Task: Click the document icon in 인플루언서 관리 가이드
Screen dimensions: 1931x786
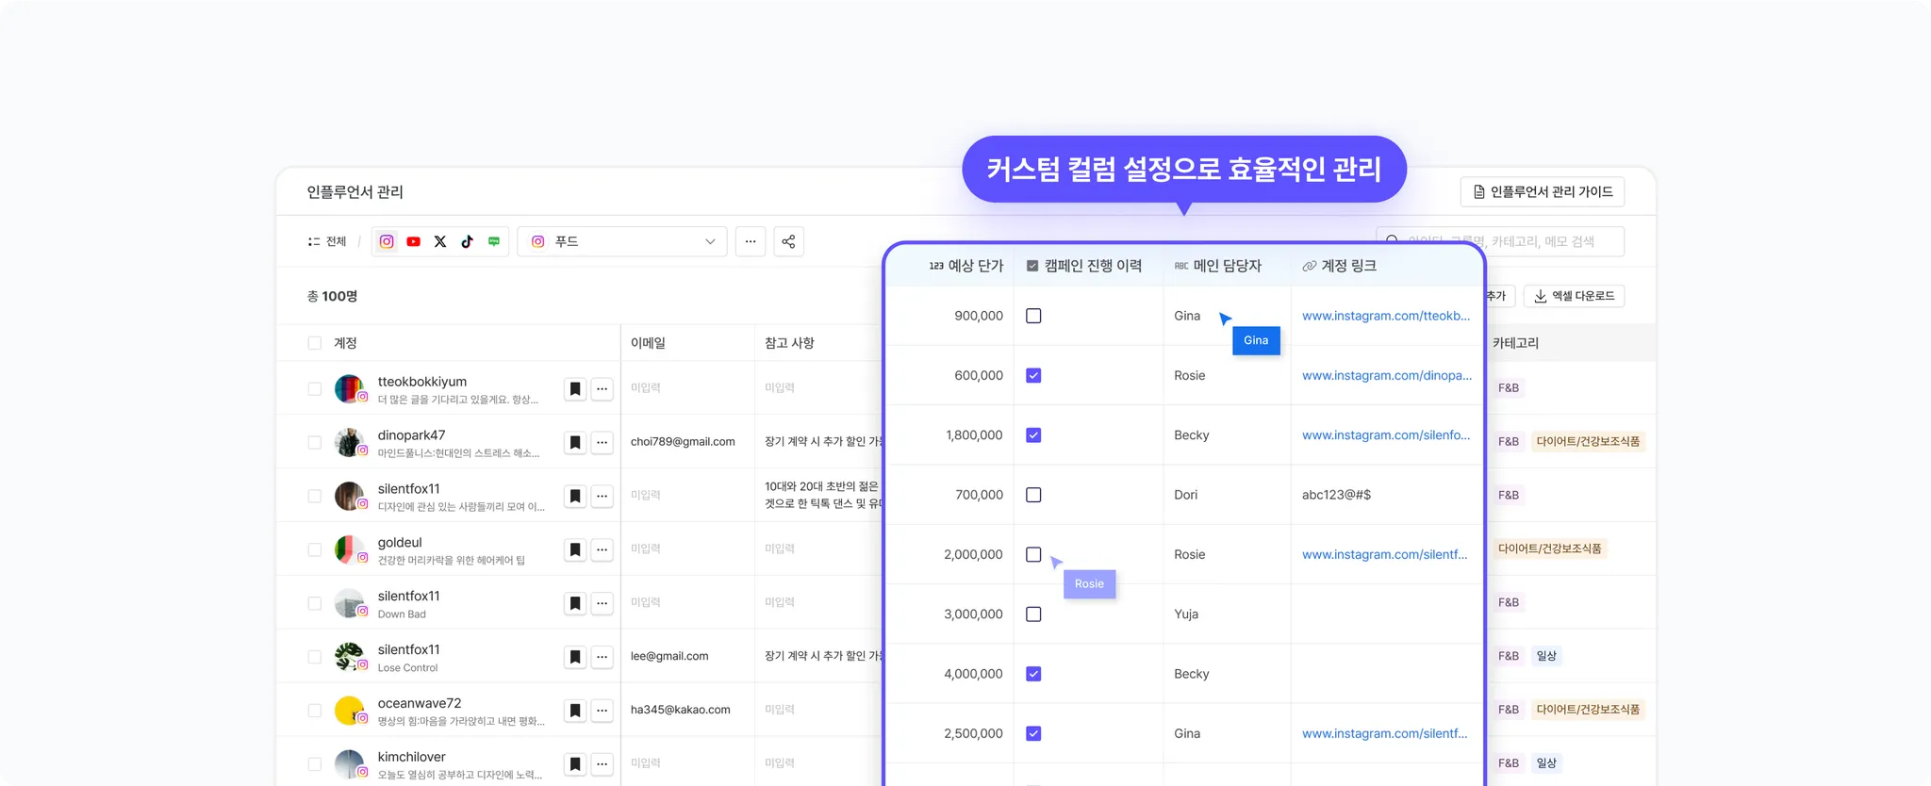Action: pyautogui.click(x=1479, y=192)
